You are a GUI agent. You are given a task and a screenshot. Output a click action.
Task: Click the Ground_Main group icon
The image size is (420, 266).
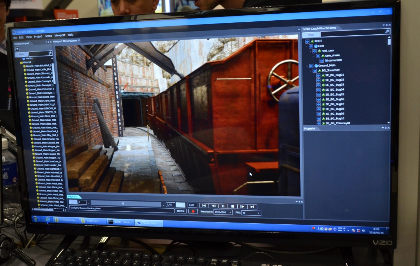point(316,66)
